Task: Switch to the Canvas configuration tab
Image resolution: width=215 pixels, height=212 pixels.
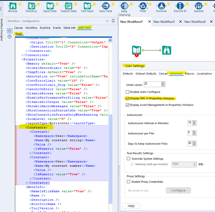Action: pyautogui.click(x=18, y=28)
